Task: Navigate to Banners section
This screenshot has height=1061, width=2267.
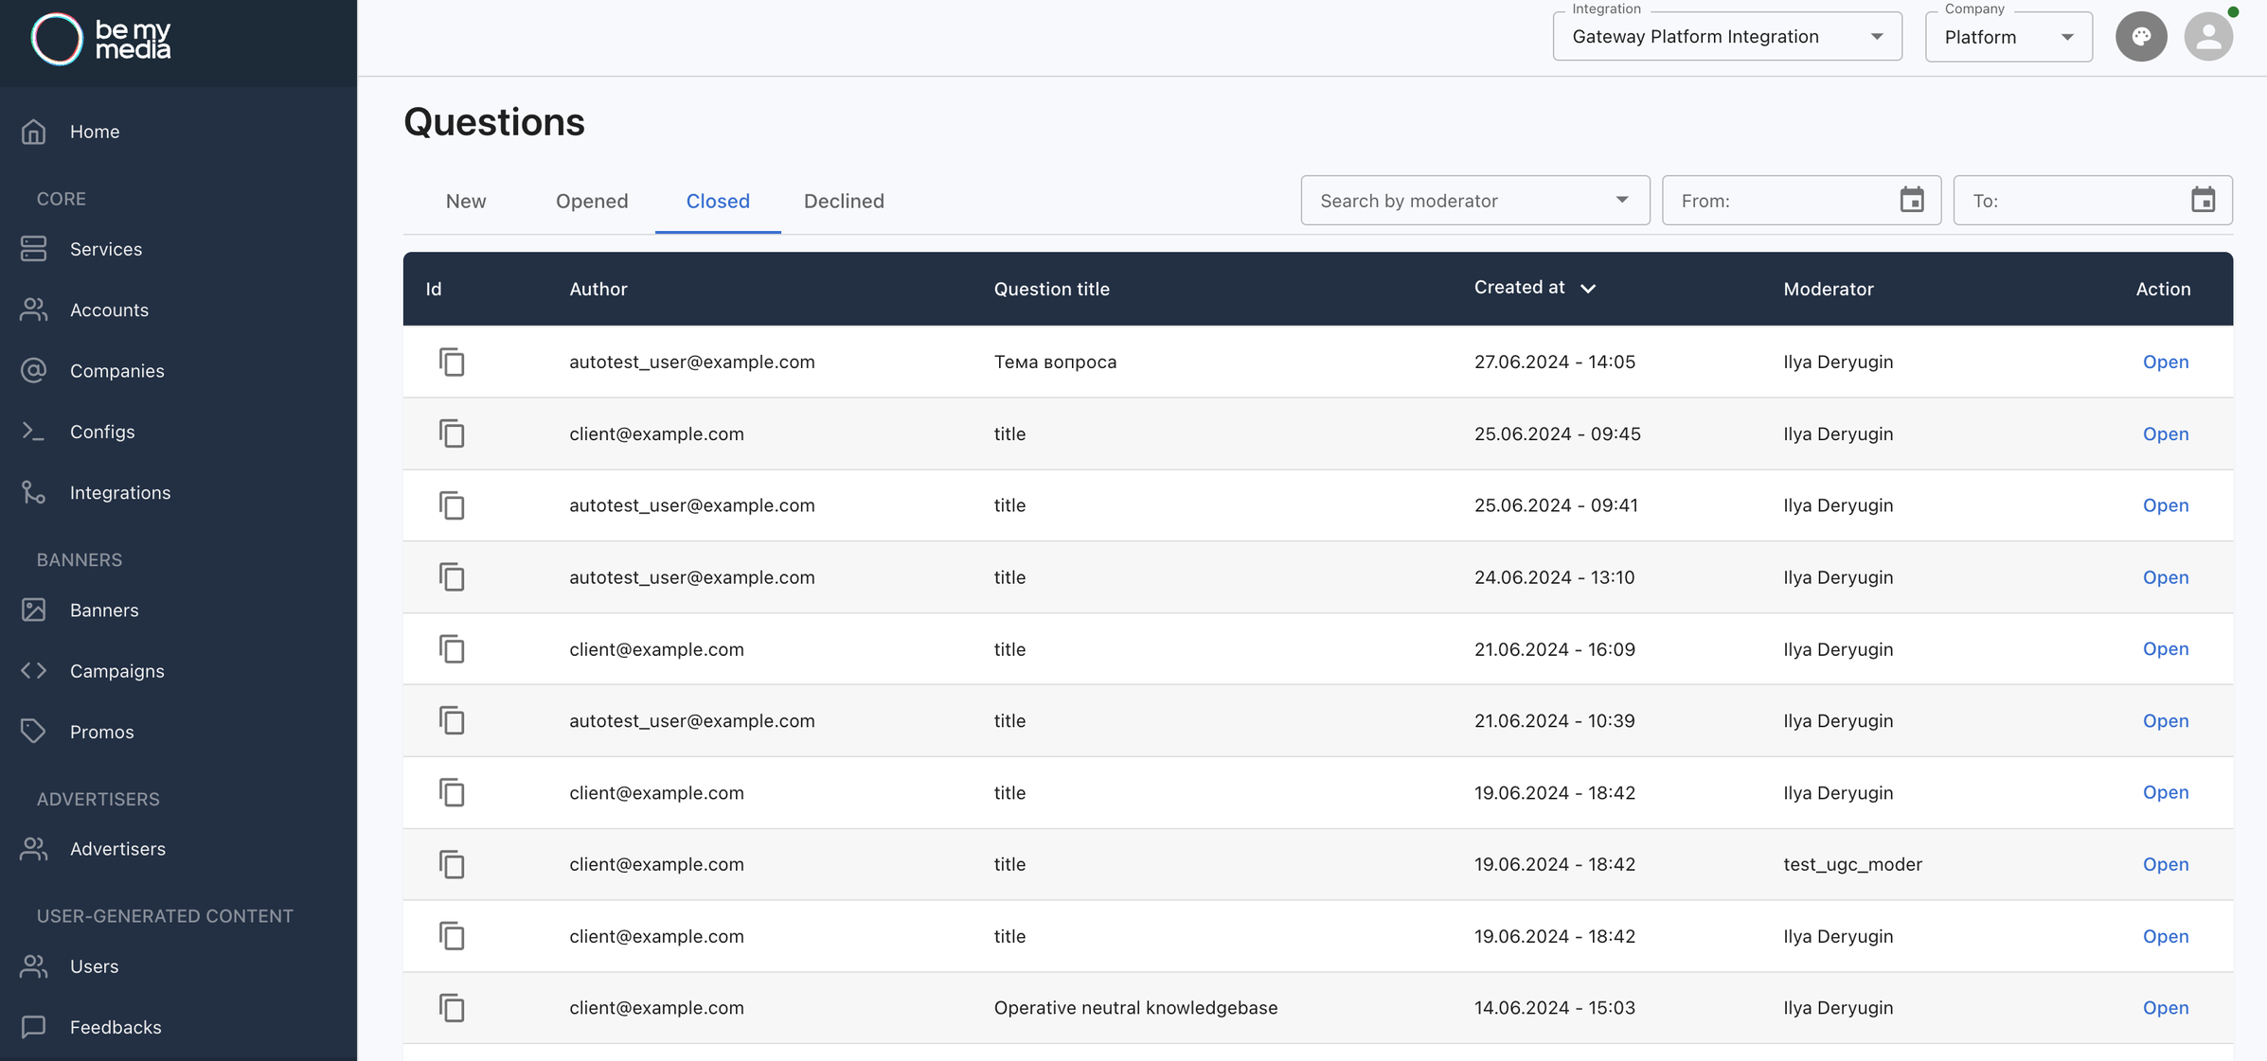Action: (103, 610)
